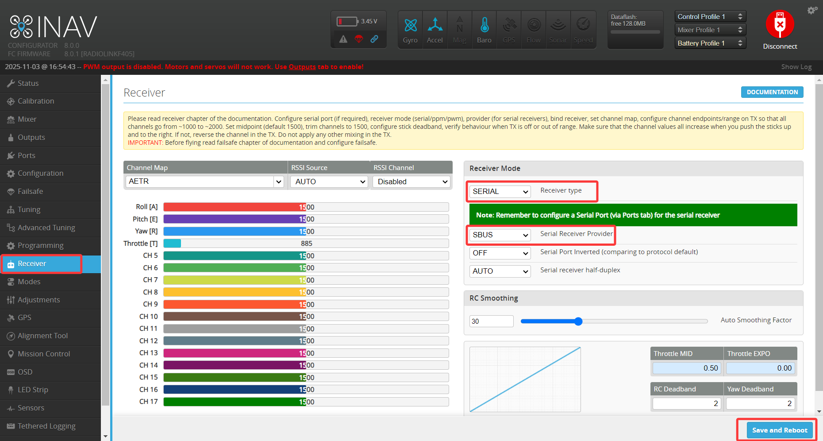The height and width of the screenshot is (441, 823).
Task: Open the Receiver type SERIAL dropdown
Action: pyautogui.click(x=500, y=191)
